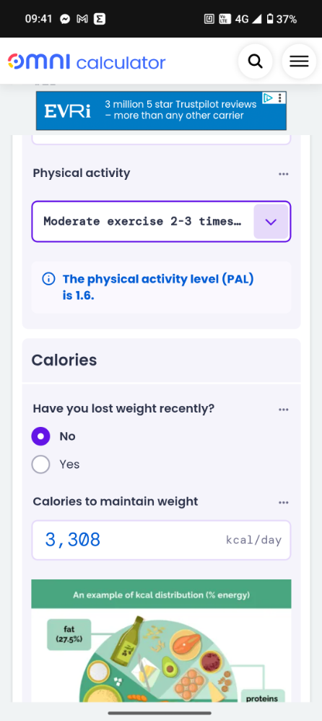
Task: Expand the physical activity dropdown arrow
Action: point(271,222)
